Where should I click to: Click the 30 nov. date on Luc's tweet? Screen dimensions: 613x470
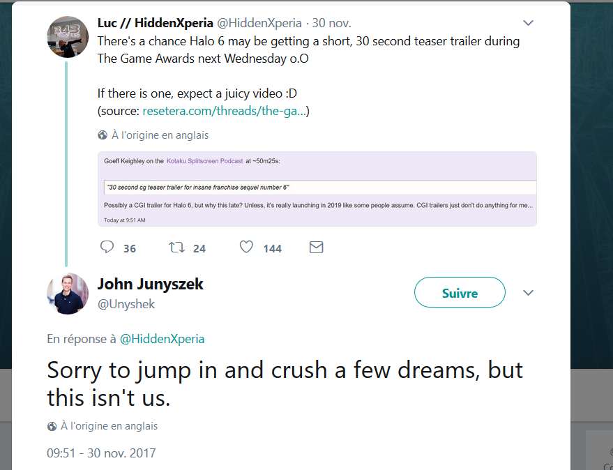[332, 23]
